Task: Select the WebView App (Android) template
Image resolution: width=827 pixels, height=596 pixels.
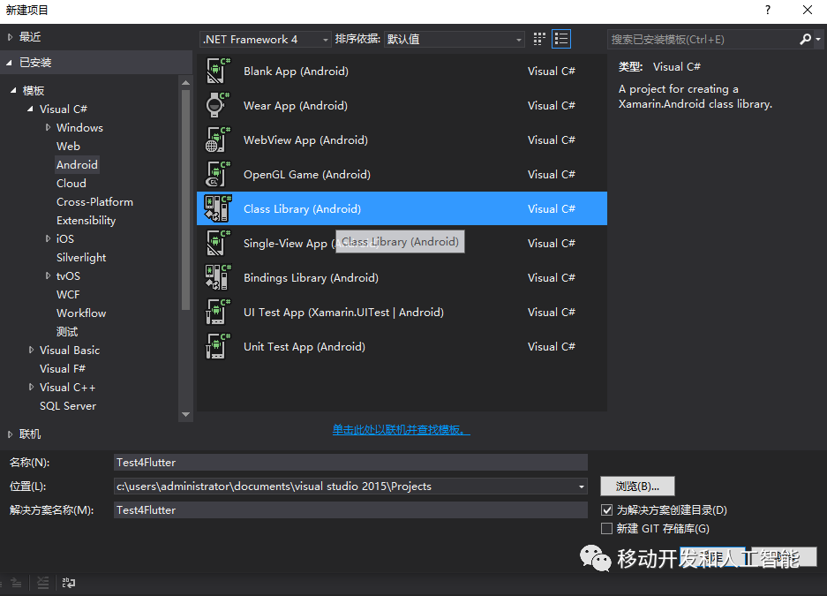Action: coord(402,140)
